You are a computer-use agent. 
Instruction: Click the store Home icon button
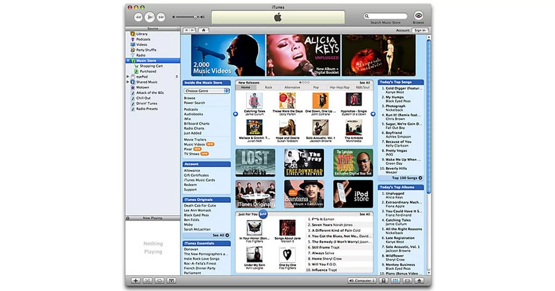coord(203,30)
